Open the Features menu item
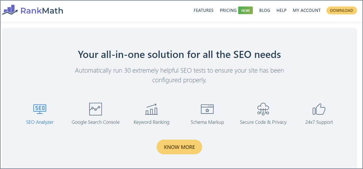The width and height of the screenshot is (363, 169). click(x=204, y=10)
